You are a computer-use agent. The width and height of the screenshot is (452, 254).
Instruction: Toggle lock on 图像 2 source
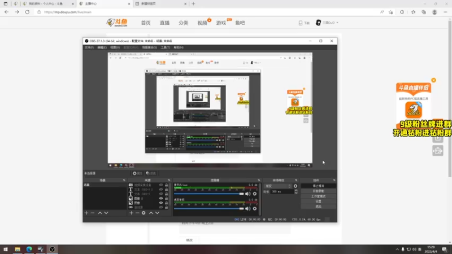(x=166, y=199)
